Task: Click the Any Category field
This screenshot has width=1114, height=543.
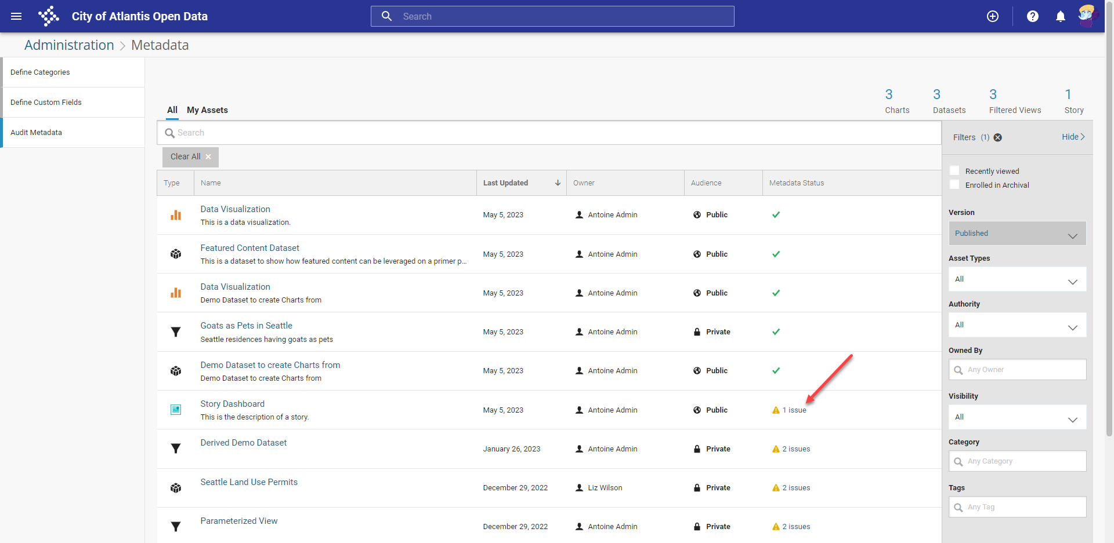Action: click(1017, 461)
